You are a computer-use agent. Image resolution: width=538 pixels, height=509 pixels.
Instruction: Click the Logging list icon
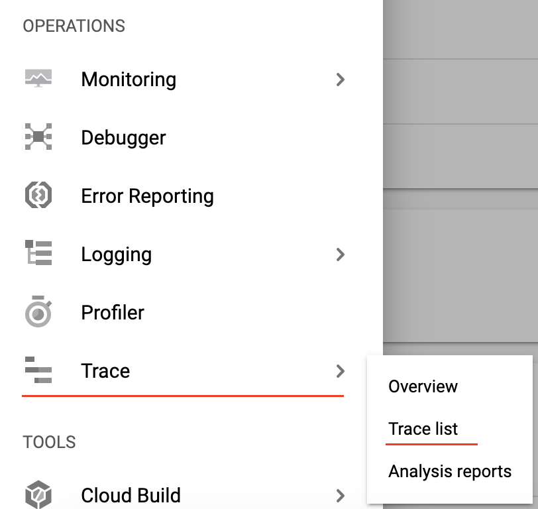[38, 253]
